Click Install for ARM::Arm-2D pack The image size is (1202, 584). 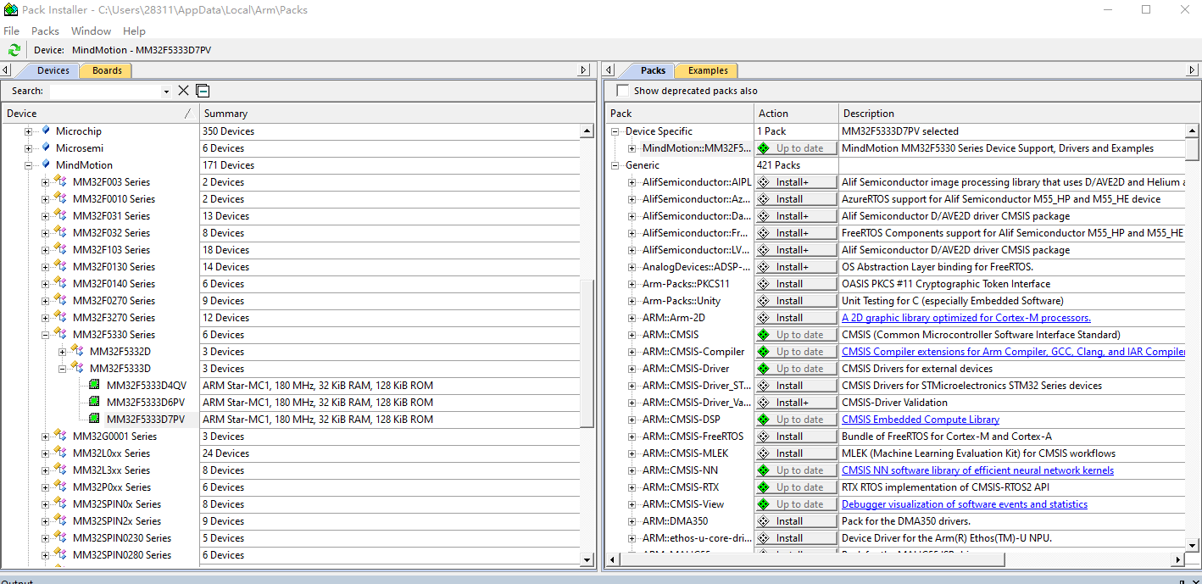click(796, 318)
